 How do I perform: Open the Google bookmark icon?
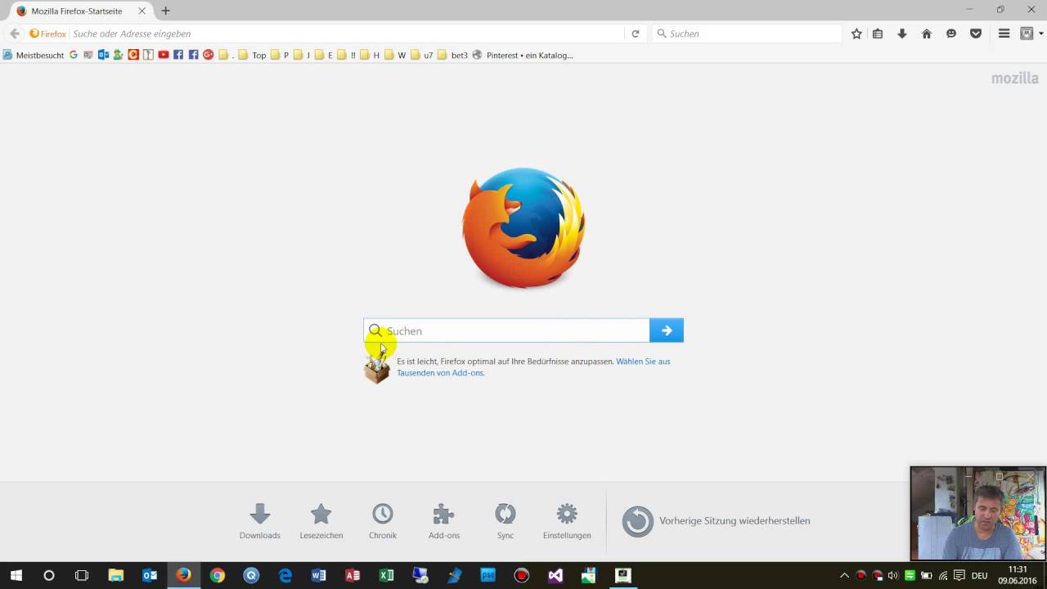click(74, 55)
